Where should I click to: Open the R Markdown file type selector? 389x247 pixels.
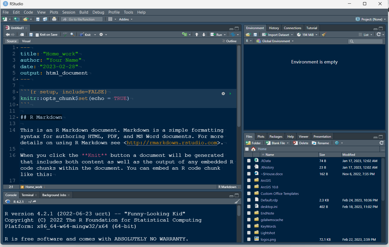[229, 187]
